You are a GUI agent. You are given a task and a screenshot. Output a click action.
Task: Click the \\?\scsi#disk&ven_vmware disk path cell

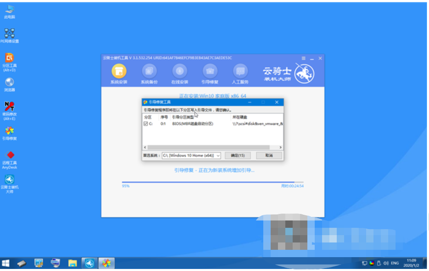pos(258,124)
